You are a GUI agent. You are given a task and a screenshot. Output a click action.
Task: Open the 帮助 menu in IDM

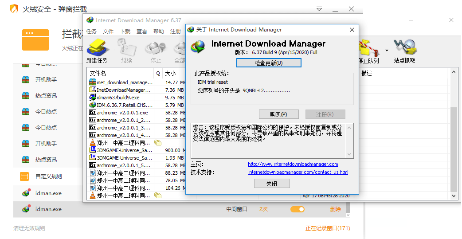(159, 31)
